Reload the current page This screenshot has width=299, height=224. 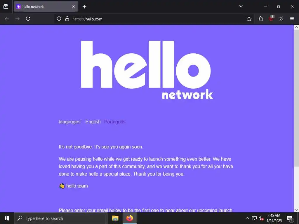coord(28,19)
